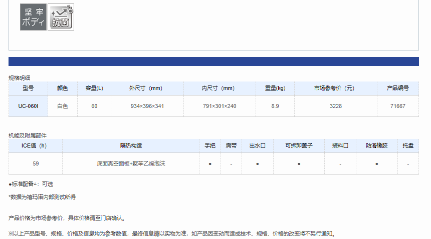The image size is (431, 239).
Task: Click the dash under 肩带
Action: [x=231, y=164]
